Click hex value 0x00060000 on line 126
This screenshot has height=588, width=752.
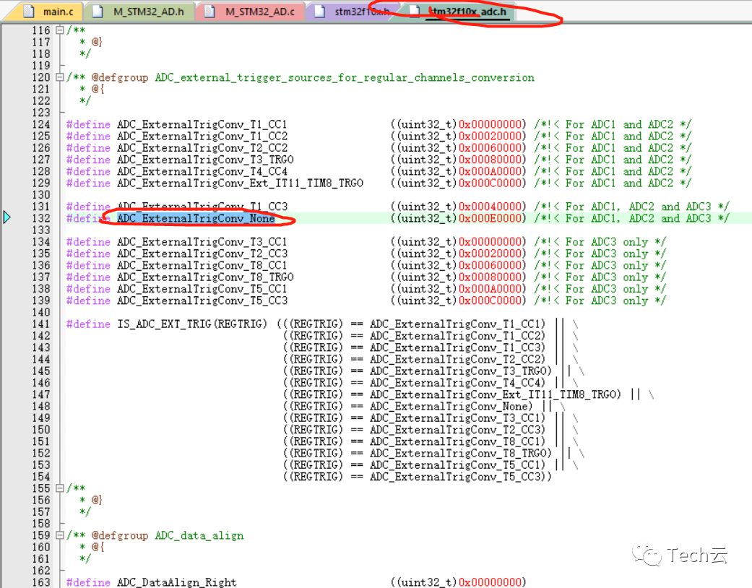pos(490,147)
